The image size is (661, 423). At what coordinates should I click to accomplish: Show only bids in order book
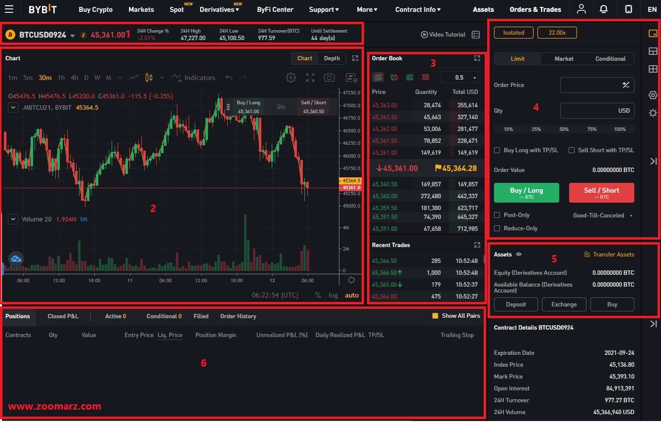tap(410, 77)
